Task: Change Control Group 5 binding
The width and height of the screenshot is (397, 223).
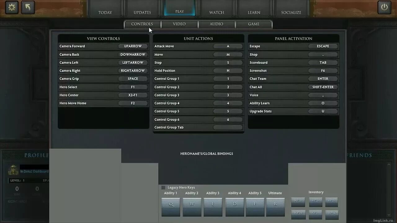Action: pos(228,111)
